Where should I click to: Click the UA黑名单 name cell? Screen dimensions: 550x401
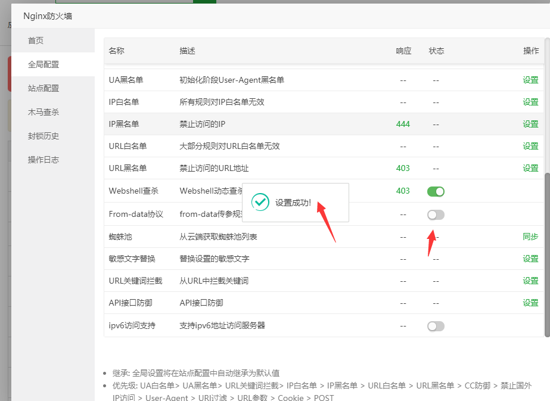point(126,80)
